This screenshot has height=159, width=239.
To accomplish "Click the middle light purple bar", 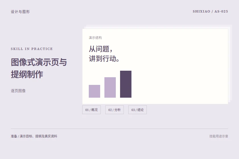I will tap(110, 87).
